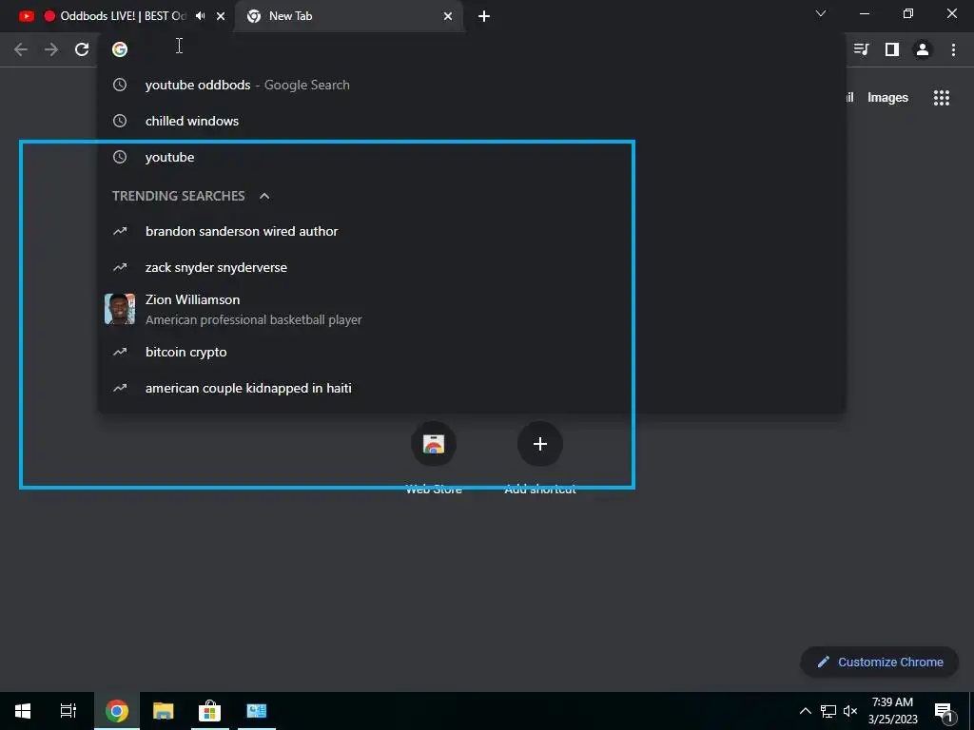The height and width of the screenshot is (730, 974).
Task: Open the Images link
Action: click(x=887, y=98)
